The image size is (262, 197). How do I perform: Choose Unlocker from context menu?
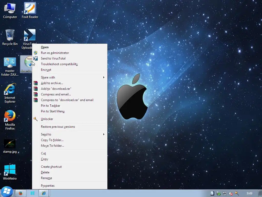click(x=70, y=119)
